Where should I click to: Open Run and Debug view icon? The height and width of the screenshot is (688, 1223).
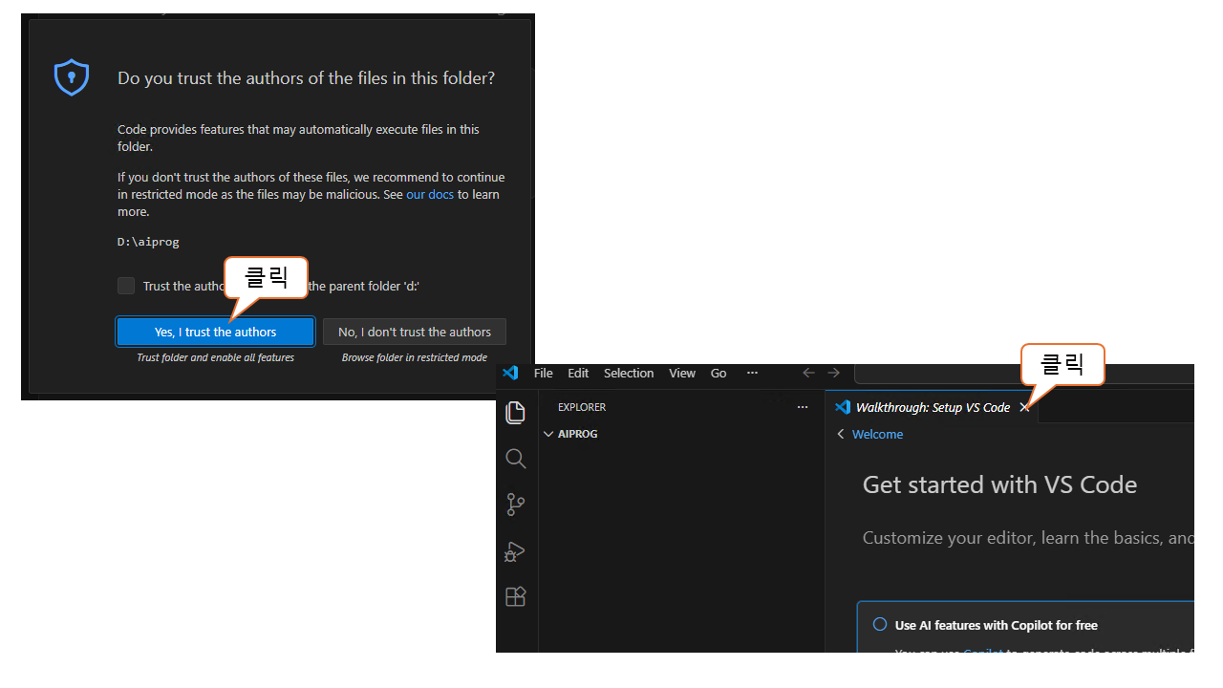(x=516, y=551)
